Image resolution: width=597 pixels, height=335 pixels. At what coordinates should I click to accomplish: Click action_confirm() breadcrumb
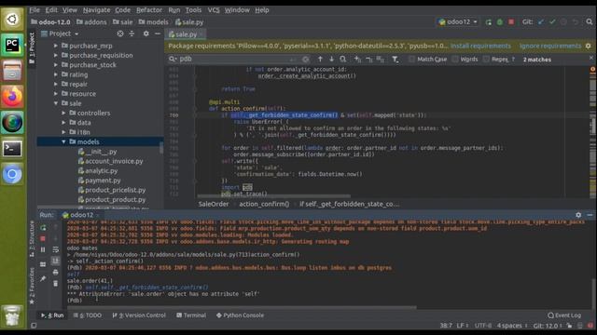[264, 204]
